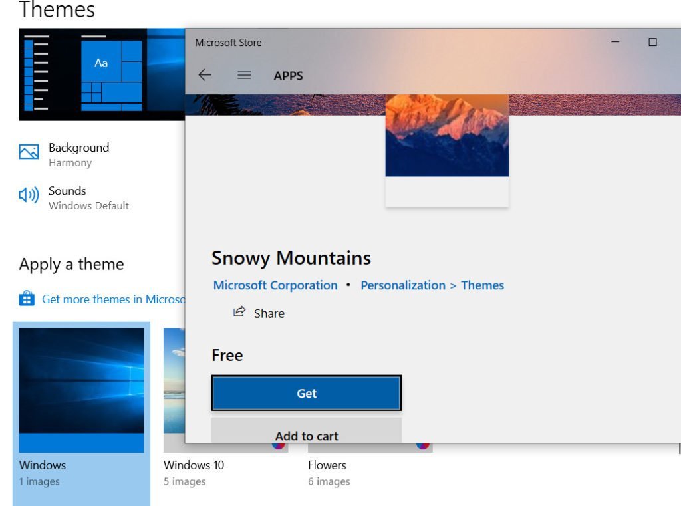The height and width of the screenshot is (506, 681).
Task: Open the Themes category link in Store
Action: [x=483, y=285]
